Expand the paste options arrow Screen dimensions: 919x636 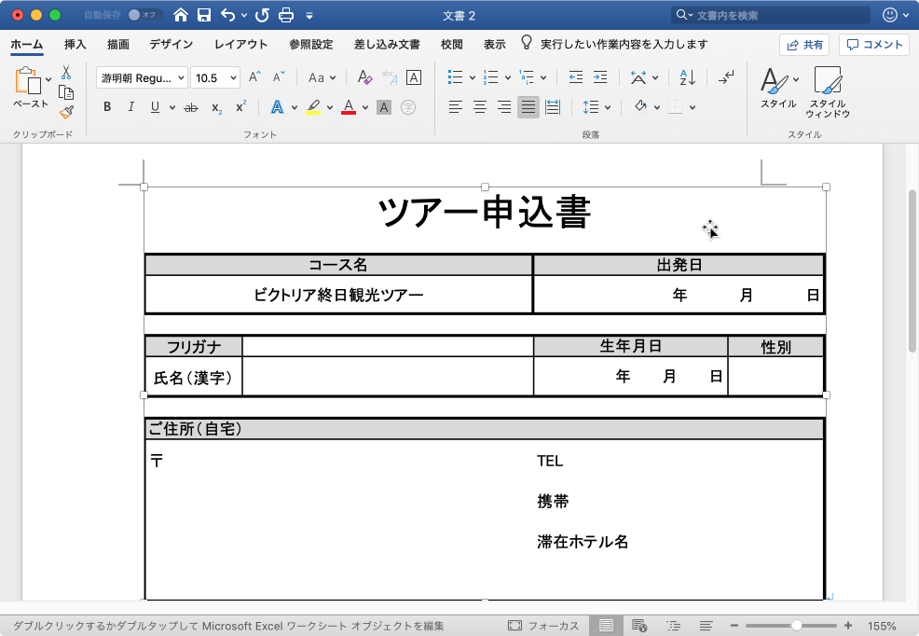coord(48,79)
